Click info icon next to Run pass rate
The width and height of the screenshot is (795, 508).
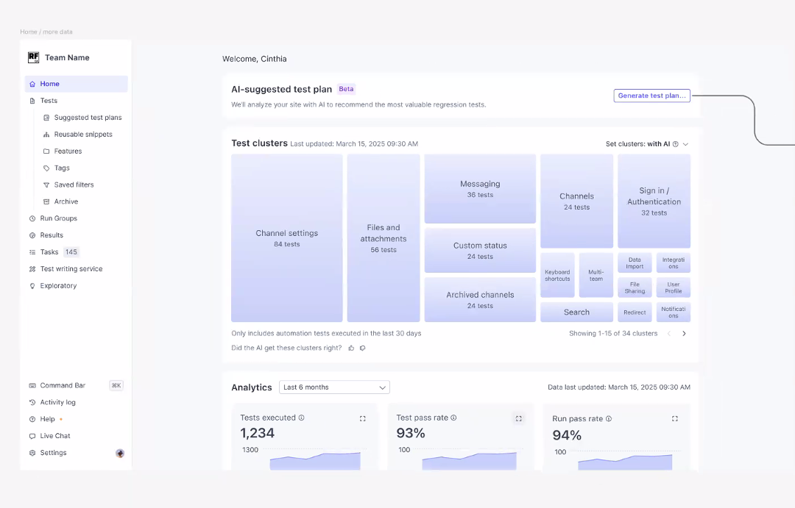608,419
